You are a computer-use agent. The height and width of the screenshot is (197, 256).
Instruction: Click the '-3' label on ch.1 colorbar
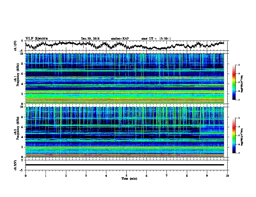click(238, 65)
